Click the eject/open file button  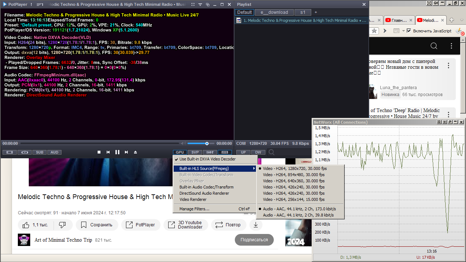(135, 152)
